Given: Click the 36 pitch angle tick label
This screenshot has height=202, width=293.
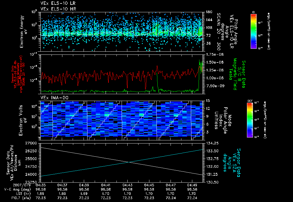Looking at the screenshot, I should (x=209, y=43).
